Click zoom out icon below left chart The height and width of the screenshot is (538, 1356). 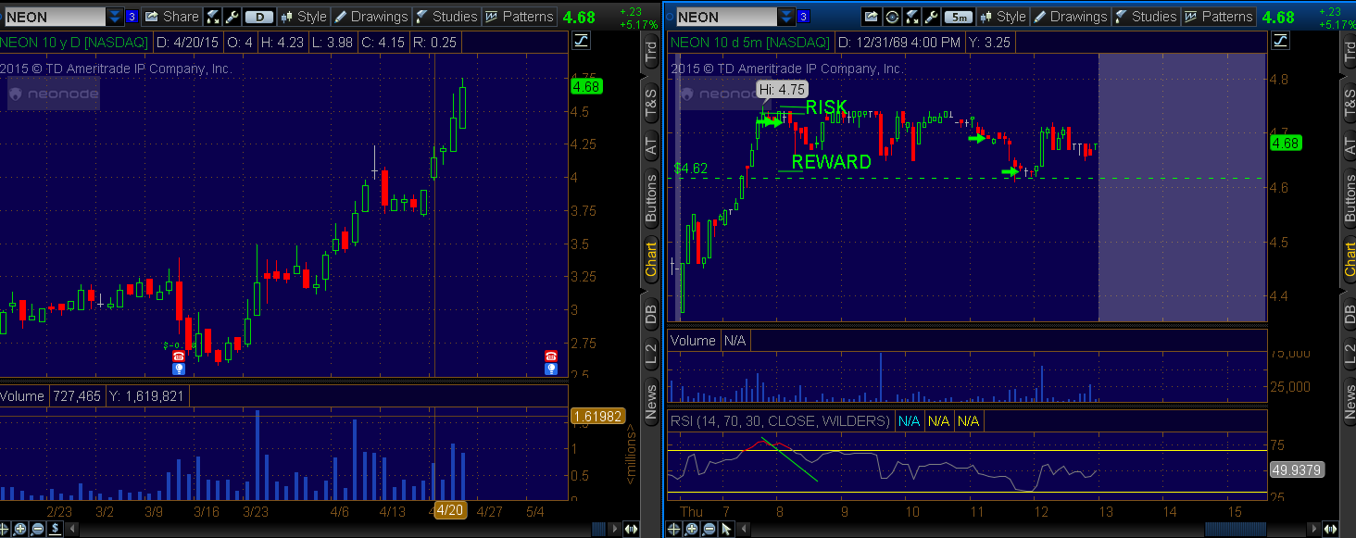38,529
